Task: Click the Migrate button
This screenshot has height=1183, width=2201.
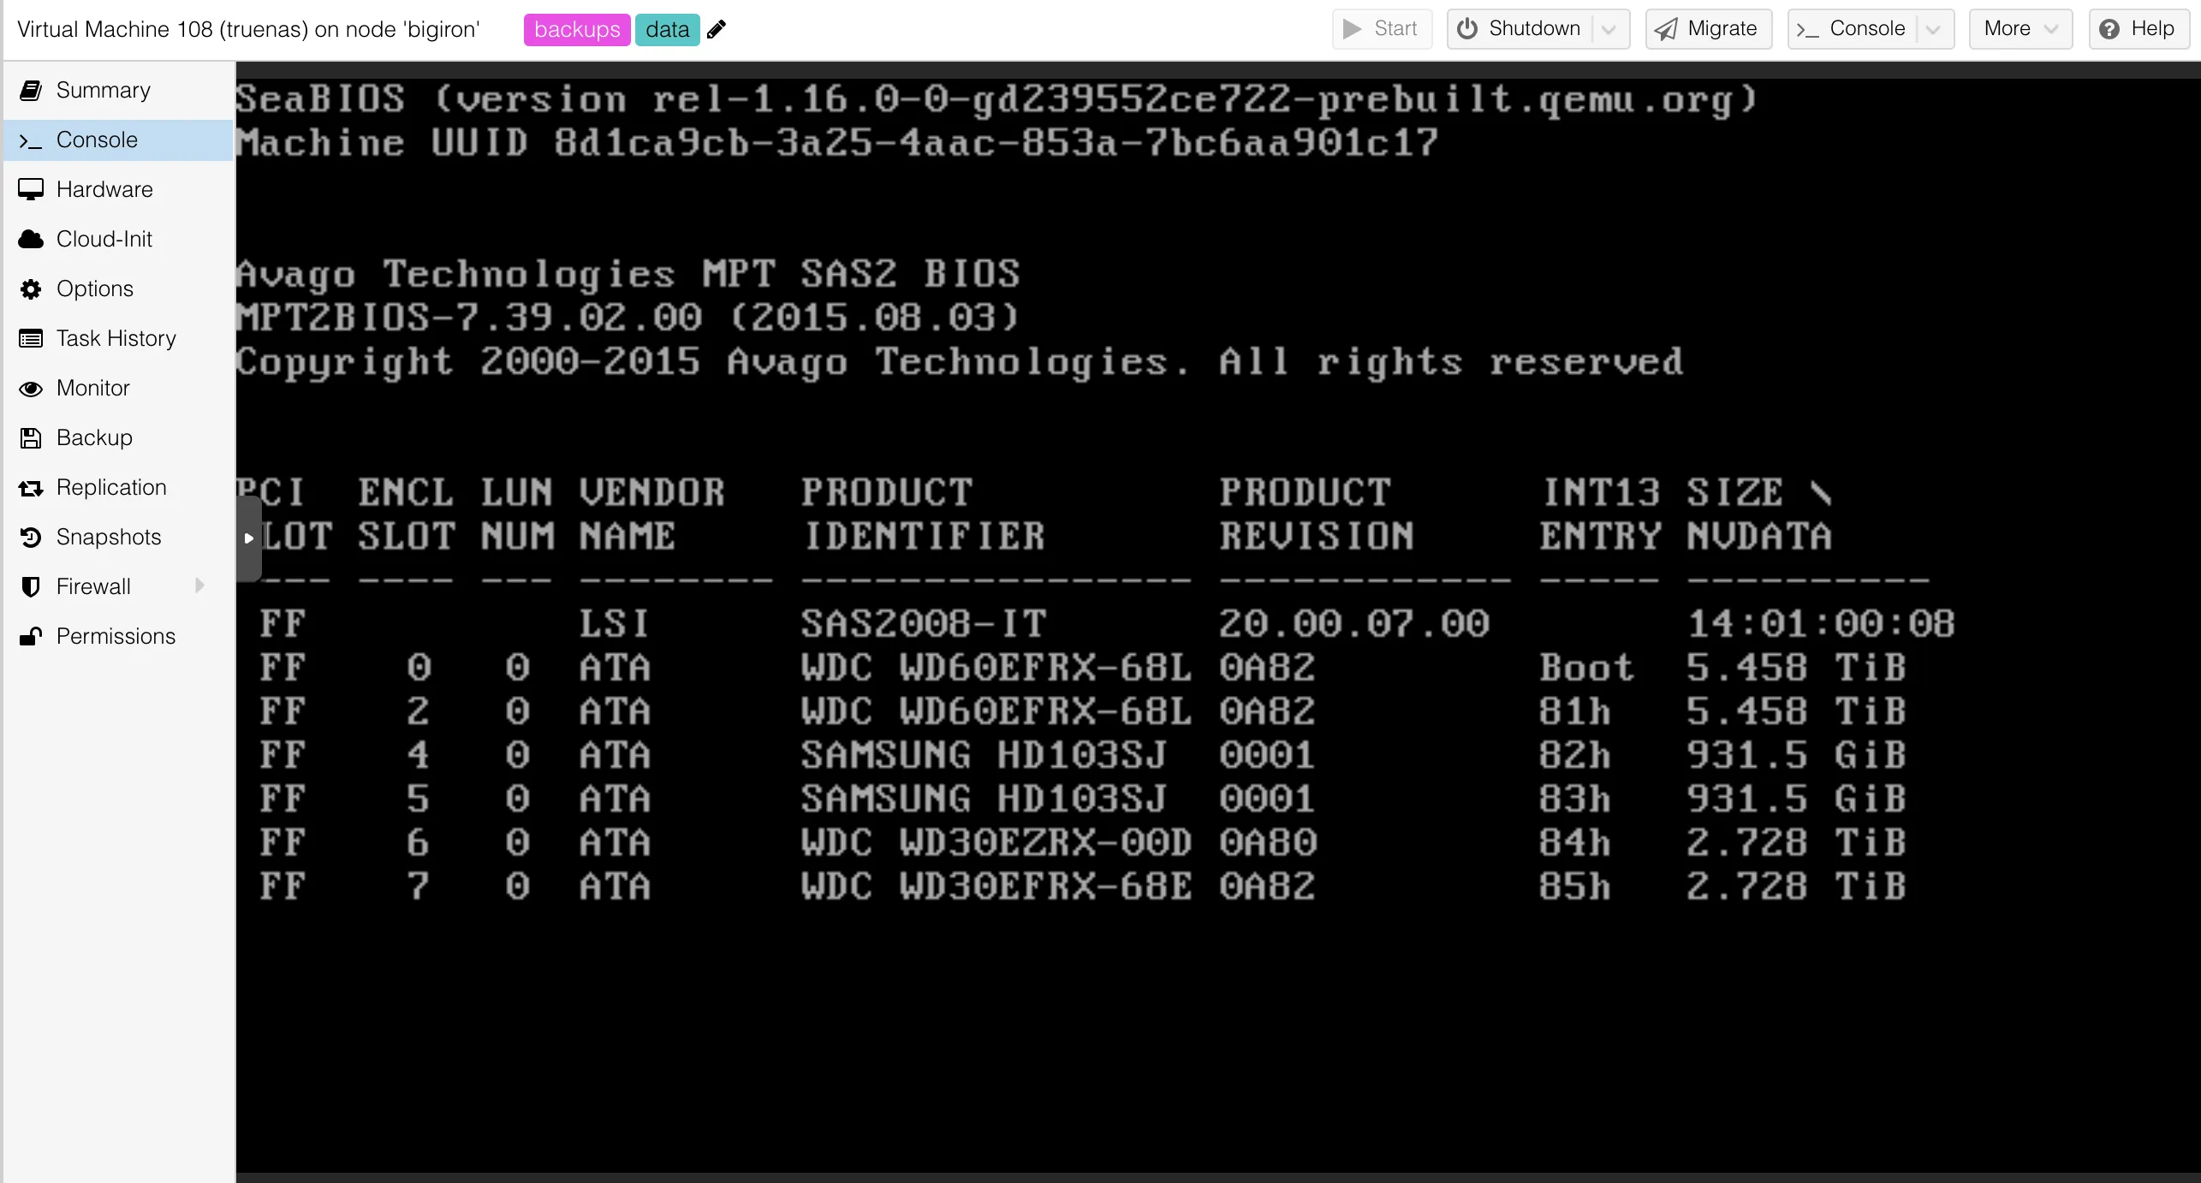Action: coord(1707,28)
